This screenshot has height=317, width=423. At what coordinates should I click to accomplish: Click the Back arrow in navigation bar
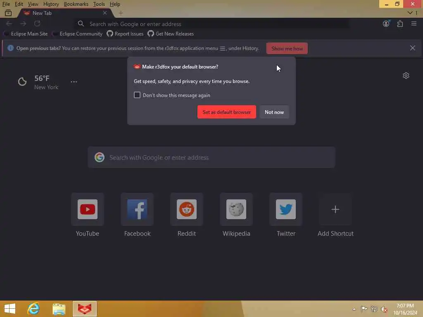pyautogui.click(x=9, y=24)
